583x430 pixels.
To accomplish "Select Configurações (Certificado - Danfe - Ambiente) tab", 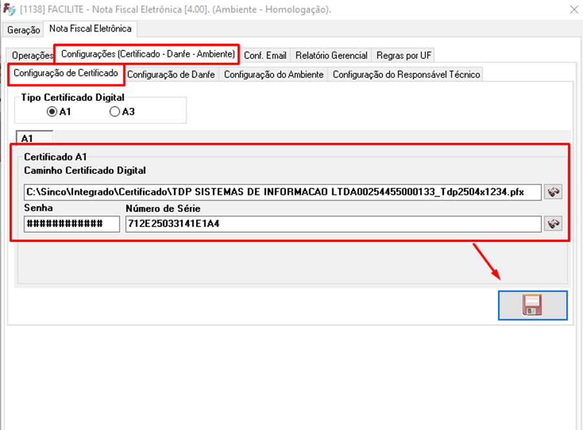I will [x=148, y=54].
